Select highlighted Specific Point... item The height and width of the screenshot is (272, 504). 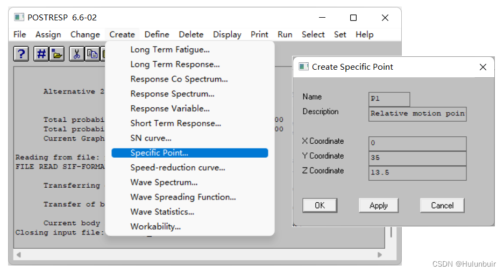point(190,153)
